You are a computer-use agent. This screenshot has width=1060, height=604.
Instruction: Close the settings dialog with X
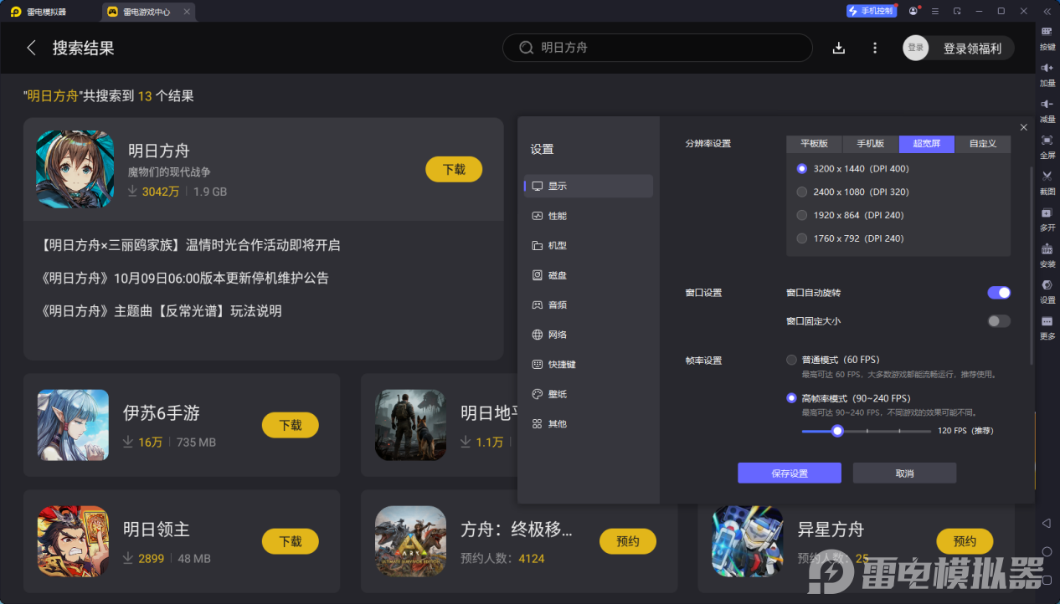[x=1023, y=127]
